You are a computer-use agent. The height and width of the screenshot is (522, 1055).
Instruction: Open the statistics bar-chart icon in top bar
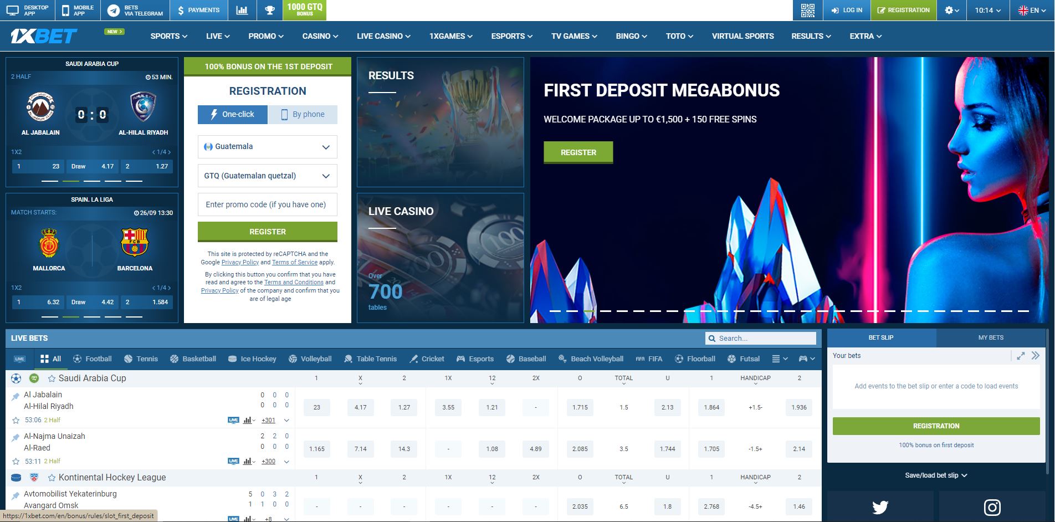242,10
